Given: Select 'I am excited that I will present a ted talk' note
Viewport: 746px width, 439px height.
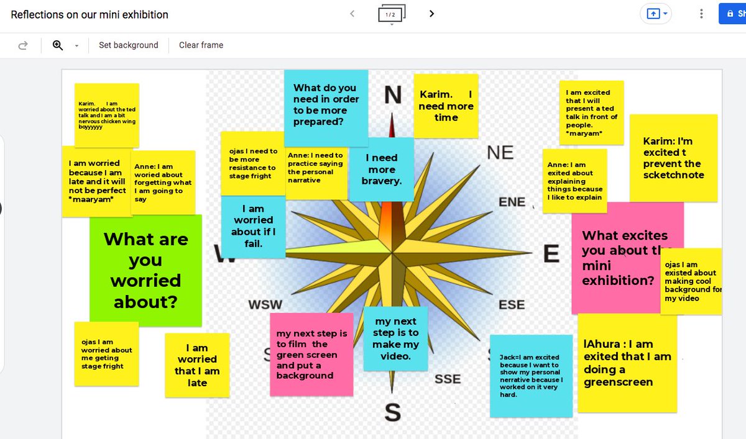Looking at the screenshot, I should point(591,112).
